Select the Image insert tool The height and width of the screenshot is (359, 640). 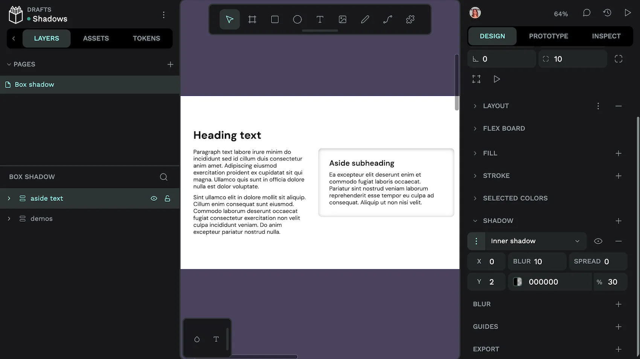(x=343, y=20)
